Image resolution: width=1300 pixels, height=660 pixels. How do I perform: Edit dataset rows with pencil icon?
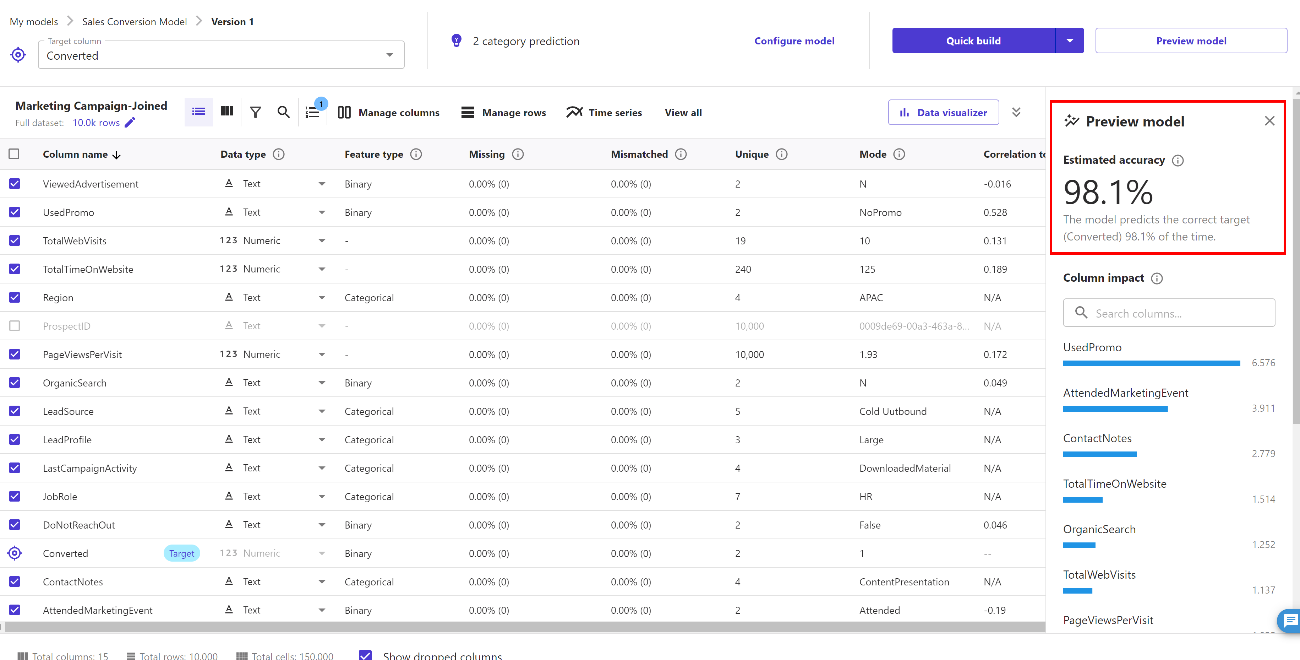click(x=130, y=123)
